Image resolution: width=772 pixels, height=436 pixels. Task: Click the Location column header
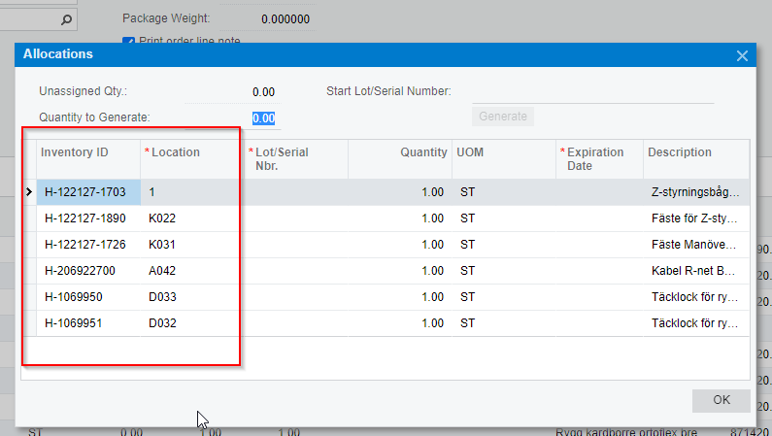click(x=175, y=152)
